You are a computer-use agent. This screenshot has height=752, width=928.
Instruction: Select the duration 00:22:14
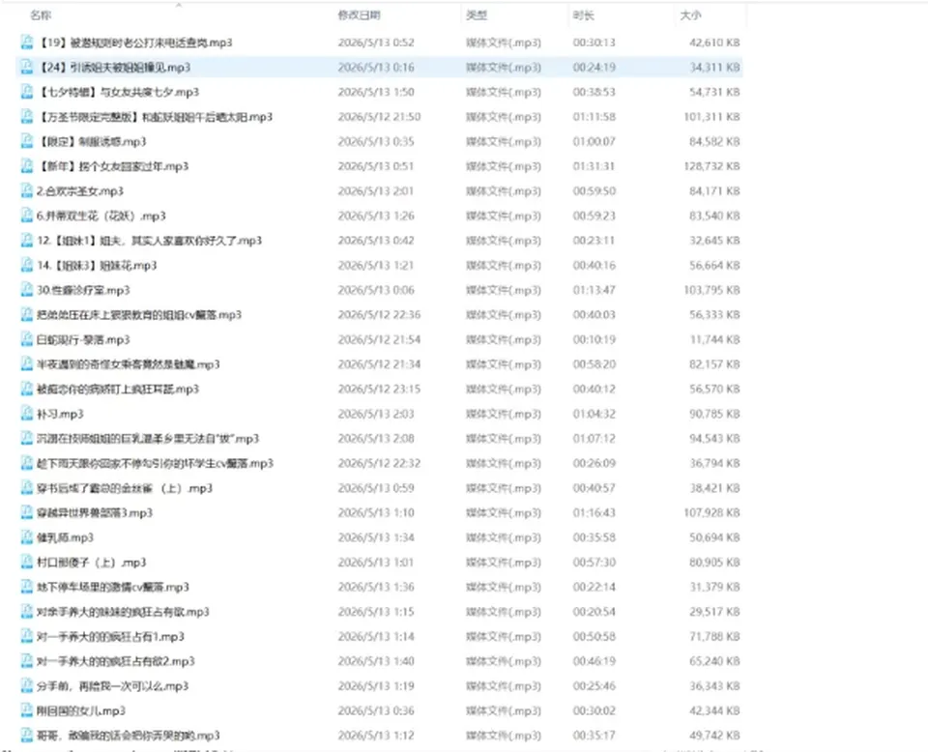coord(594,587)
